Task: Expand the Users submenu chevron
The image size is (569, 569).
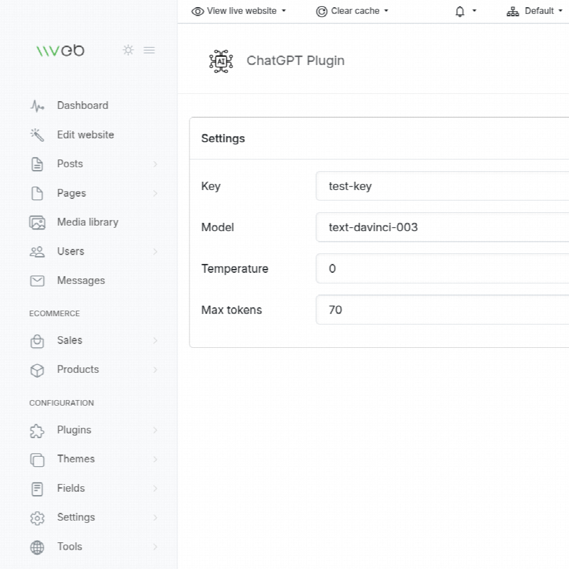Action: (x=155, y=252)
